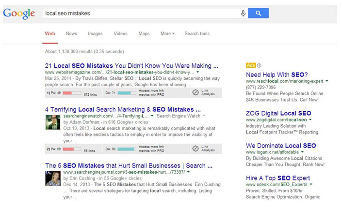Click the www.zogdigital.com/local-seo URL

point(277,120)
